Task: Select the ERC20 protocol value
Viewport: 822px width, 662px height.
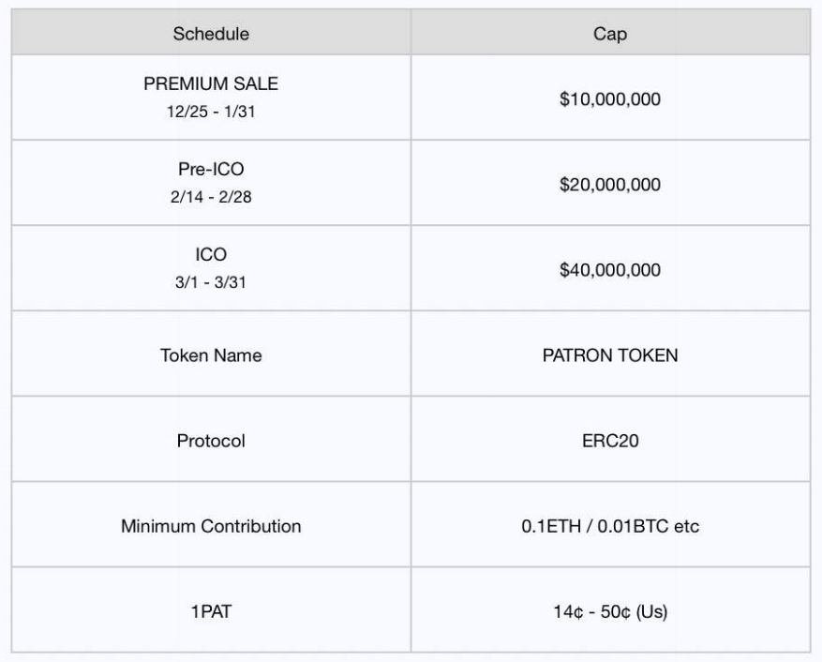Action: coord(609,441)
